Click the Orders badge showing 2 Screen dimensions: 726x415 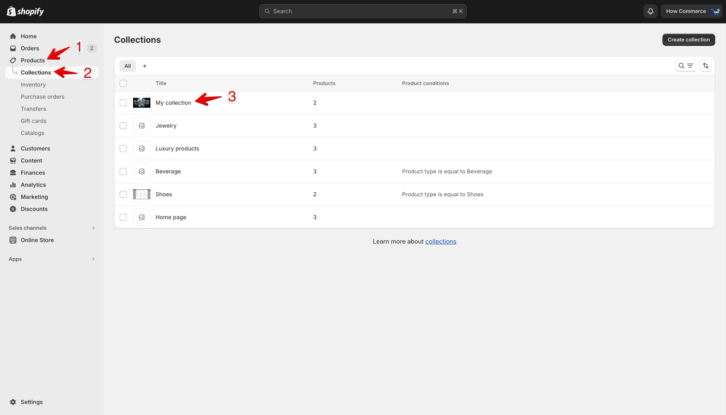tap(92, 48)
